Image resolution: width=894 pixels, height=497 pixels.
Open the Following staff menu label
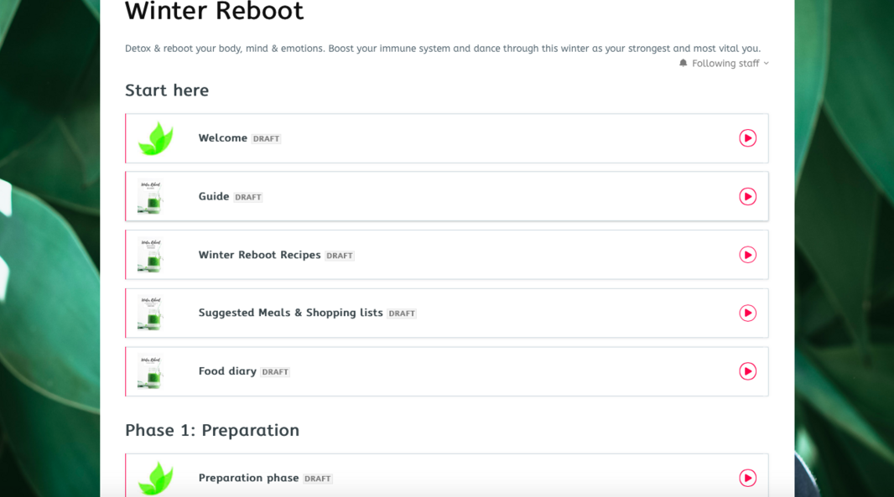725,64
